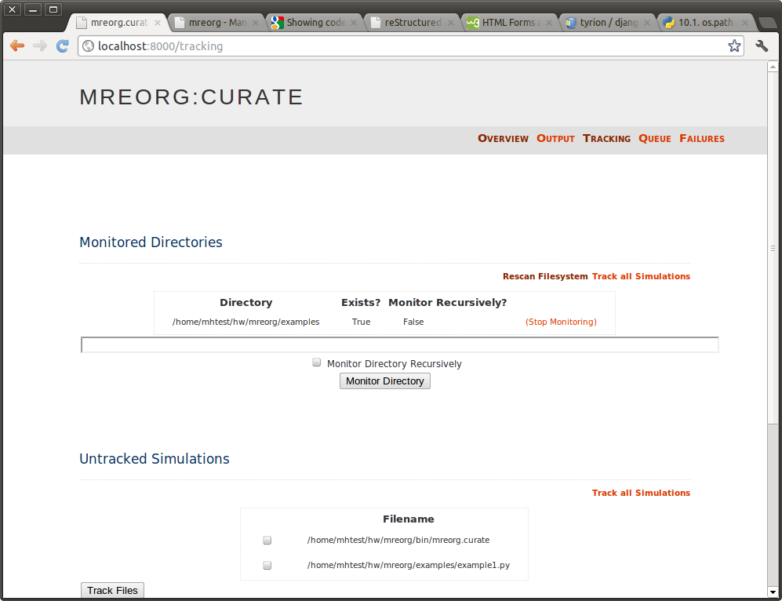The image size is (782, 601).
Task: Click the Track Files button
Action: click(x=112, y=590)
